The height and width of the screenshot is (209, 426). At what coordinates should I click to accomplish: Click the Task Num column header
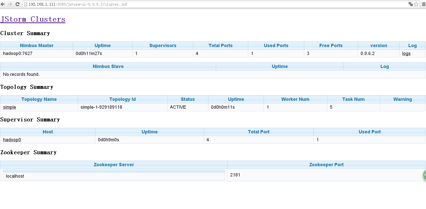pyautogui.click(x=353, y=99)
